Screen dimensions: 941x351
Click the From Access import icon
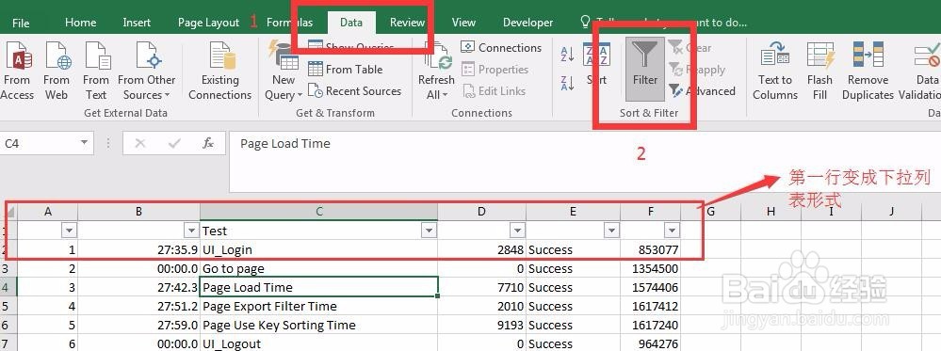(17, 56)
